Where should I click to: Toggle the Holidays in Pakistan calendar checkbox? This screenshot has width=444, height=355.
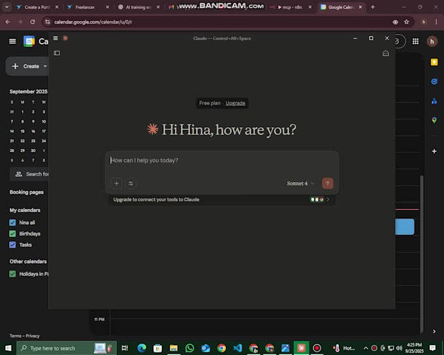coord(12,273)
